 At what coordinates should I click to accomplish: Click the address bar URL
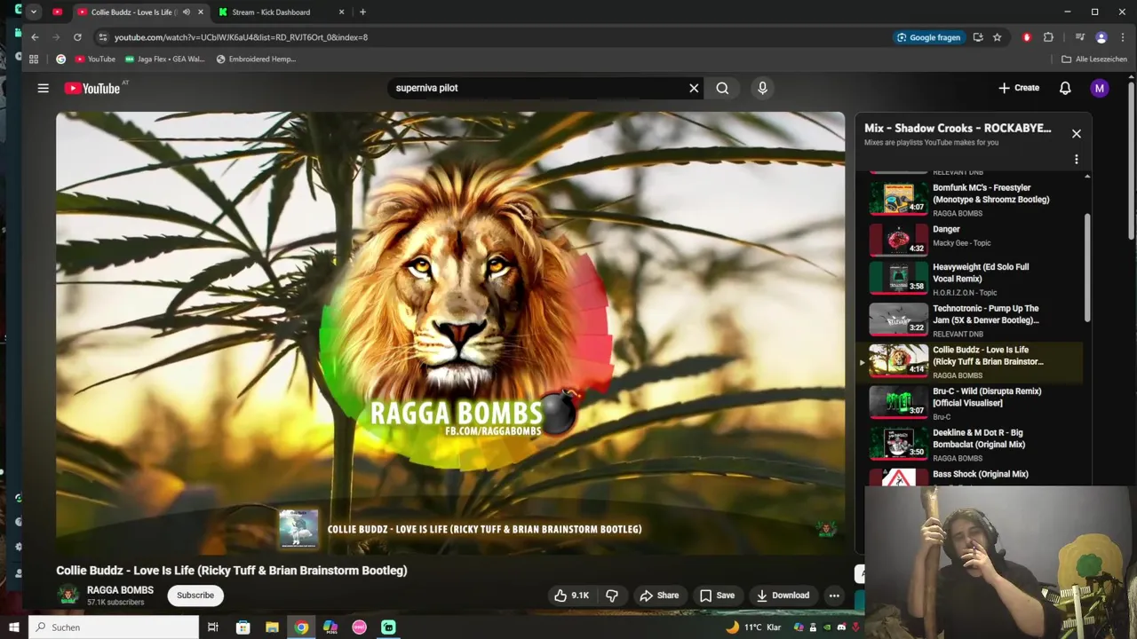(241, 37)
